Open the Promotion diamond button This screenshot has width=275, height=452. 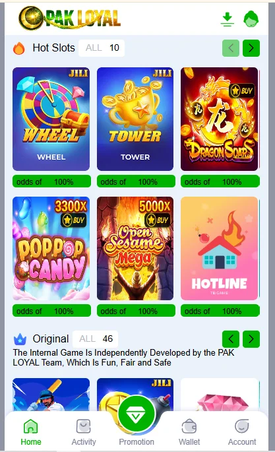[137, 414]
